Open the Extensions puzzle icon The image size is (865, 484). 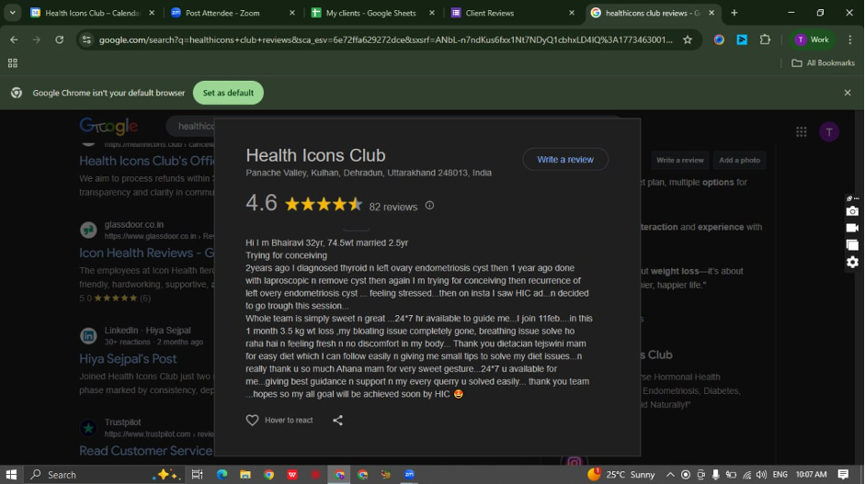click(x=765, y=39)
